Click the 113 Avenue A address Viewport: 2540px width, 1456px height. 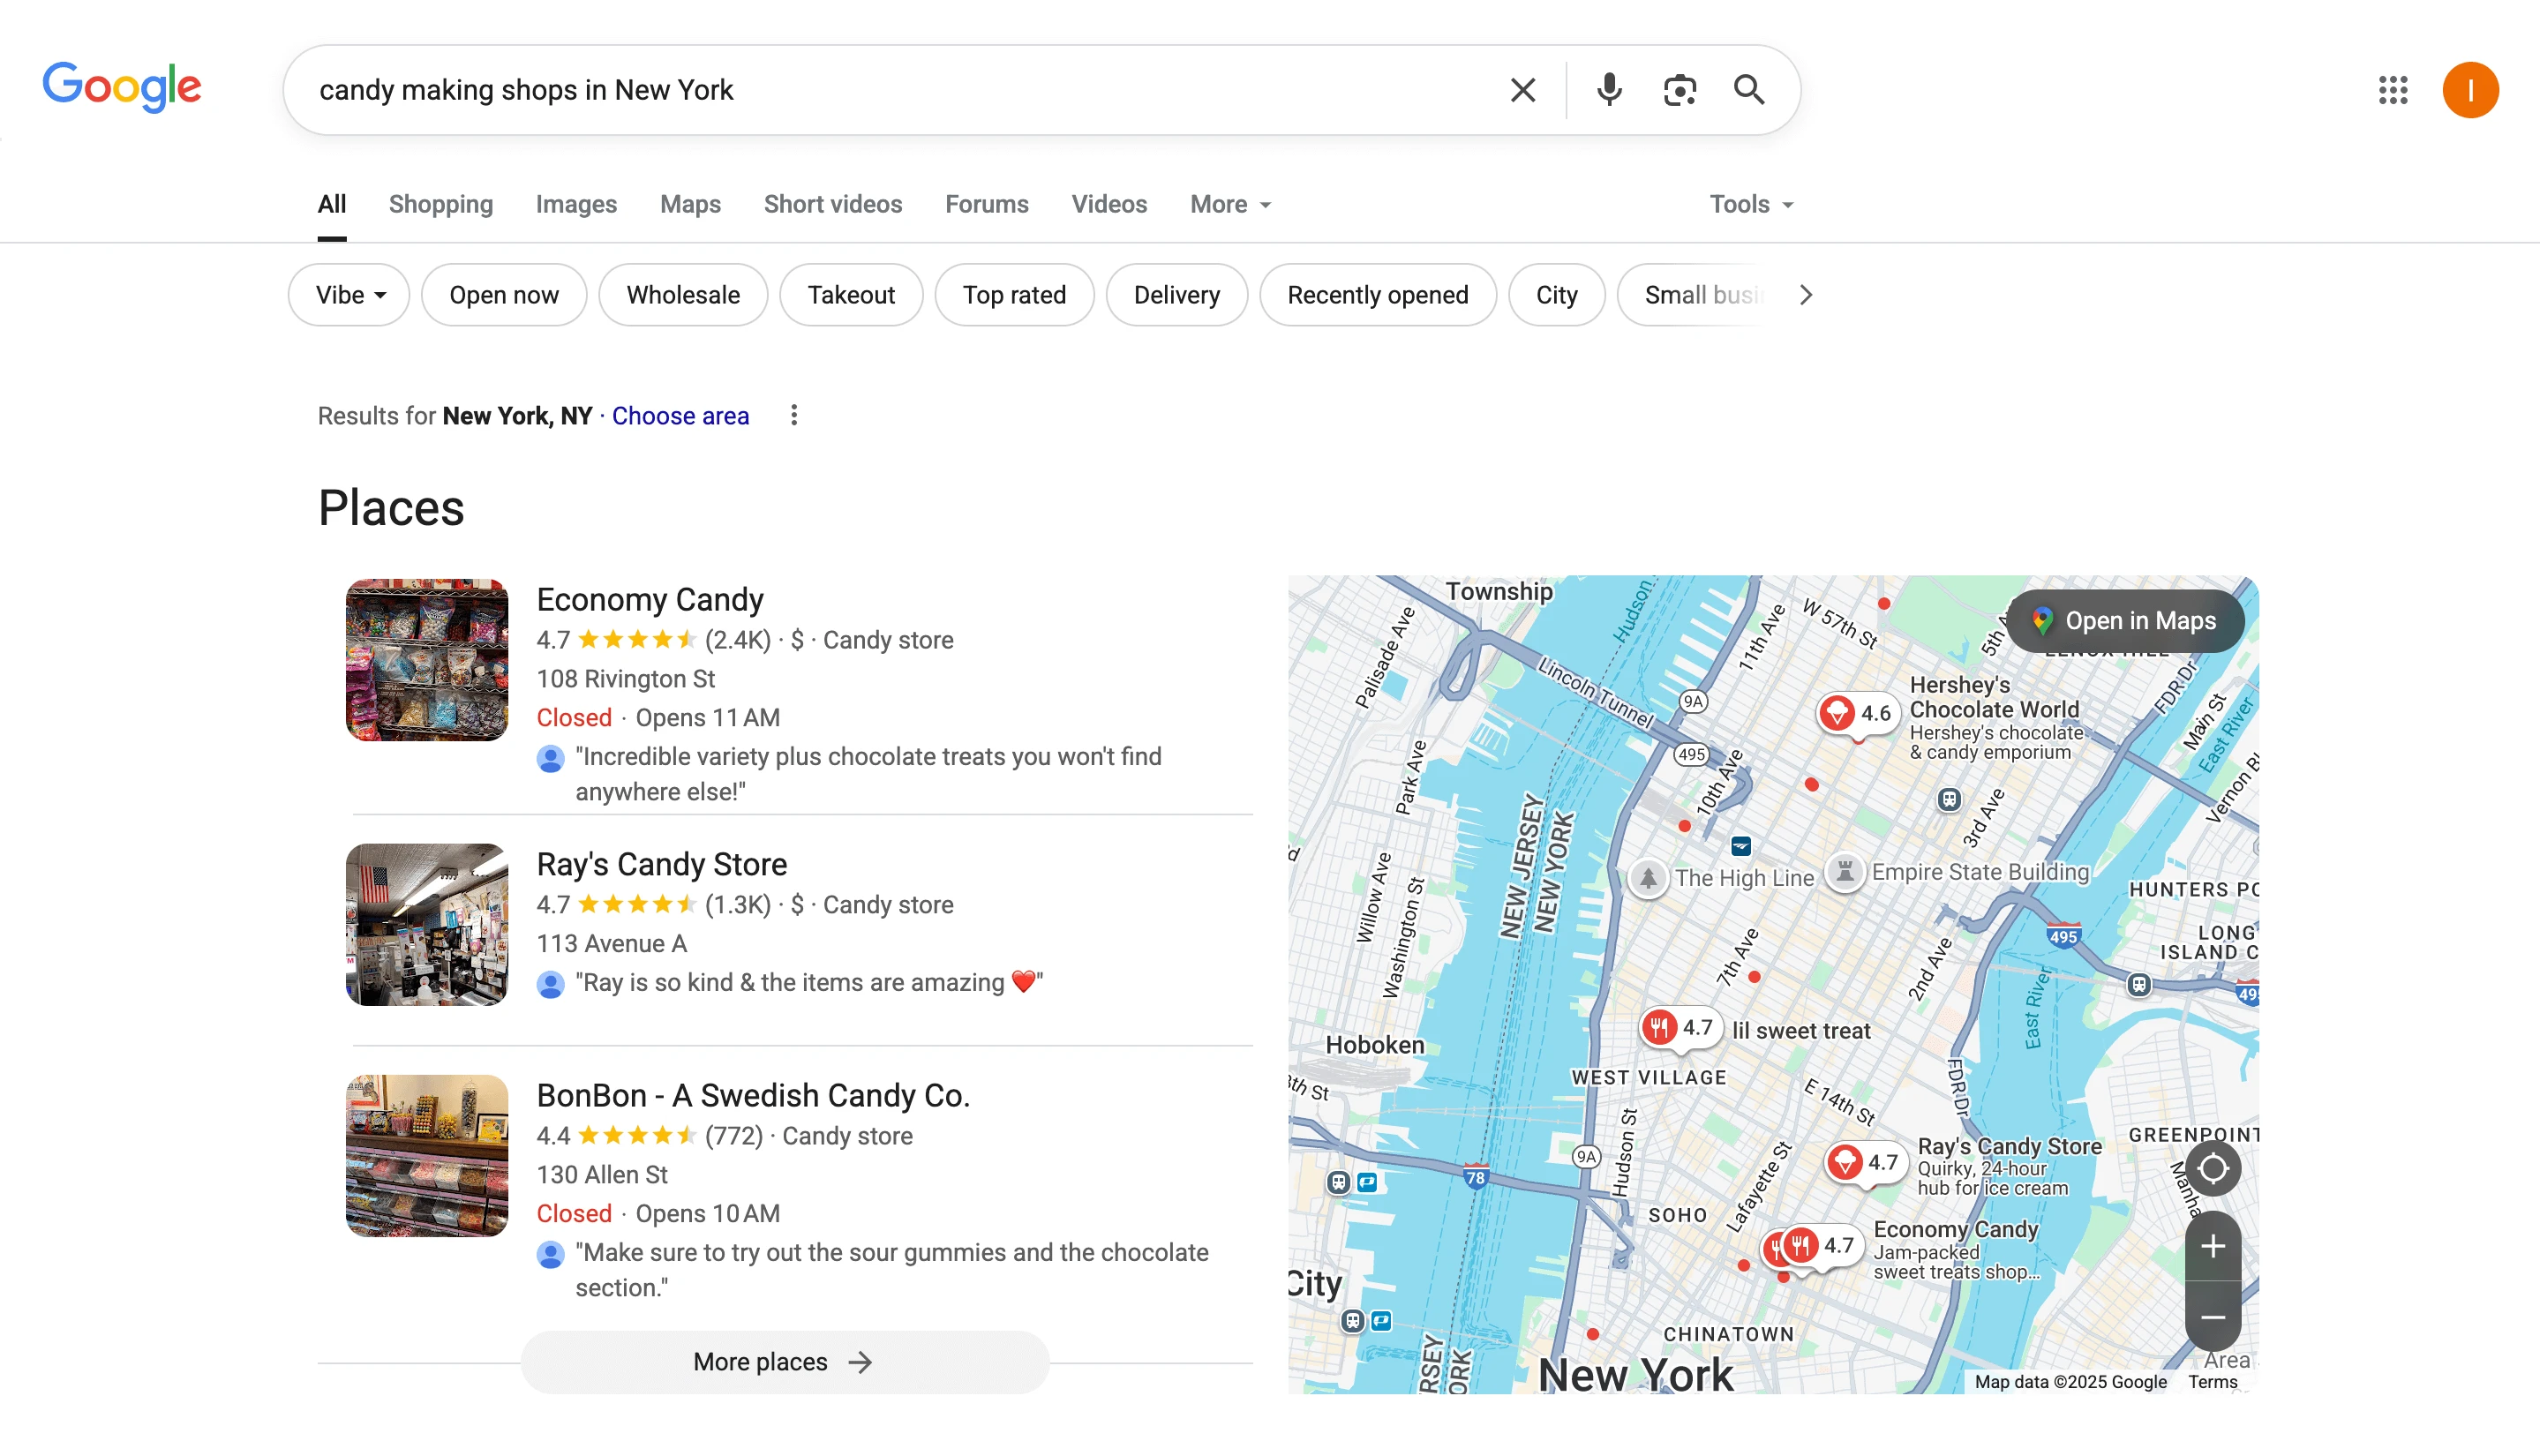coord(612,944)
